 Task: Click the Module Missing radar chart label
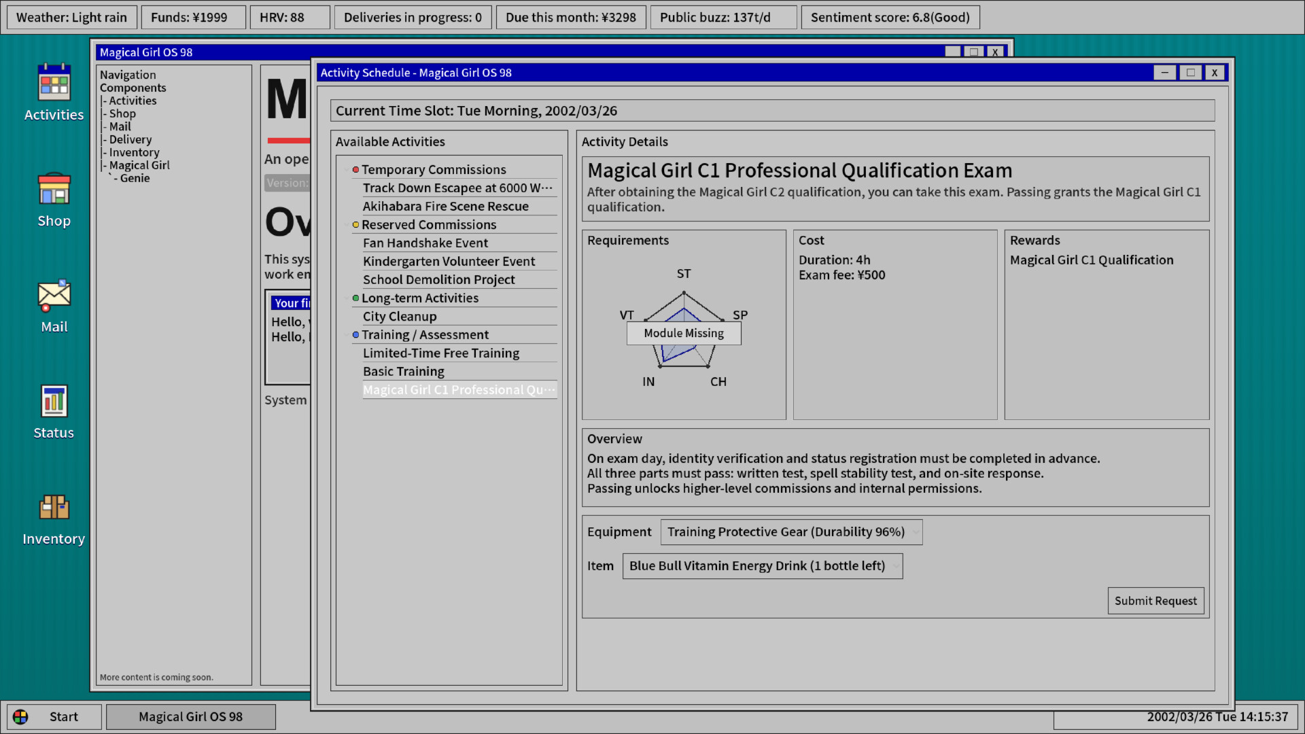[x=684, y=333]
